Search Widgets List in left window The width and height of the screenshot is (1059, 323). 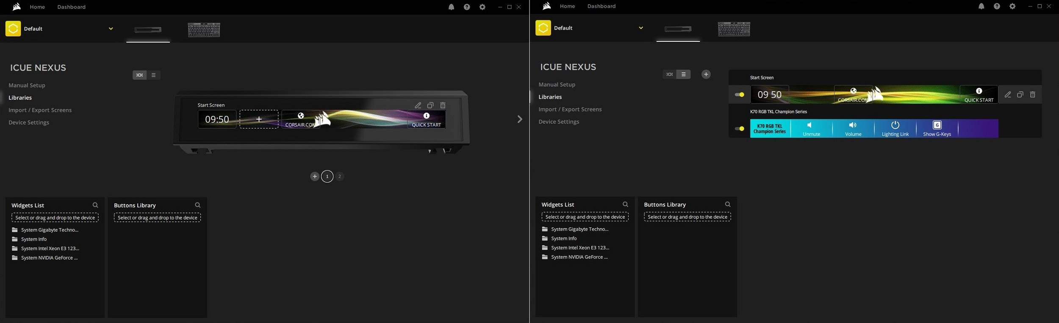point(95,205)
